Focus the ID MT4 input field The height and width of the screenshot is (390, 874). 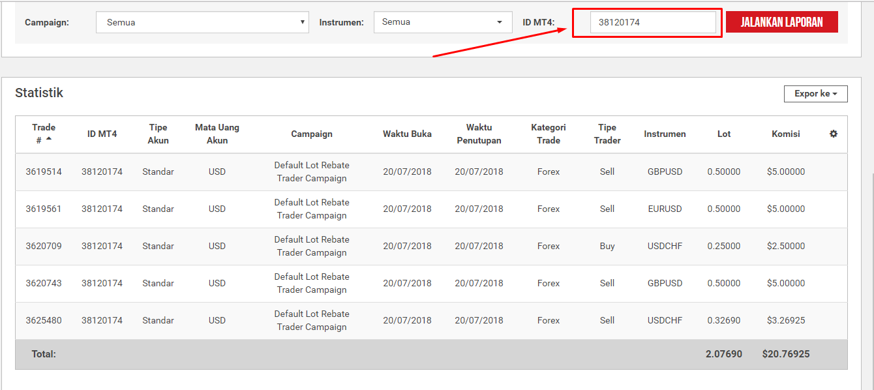coord(653,22)
